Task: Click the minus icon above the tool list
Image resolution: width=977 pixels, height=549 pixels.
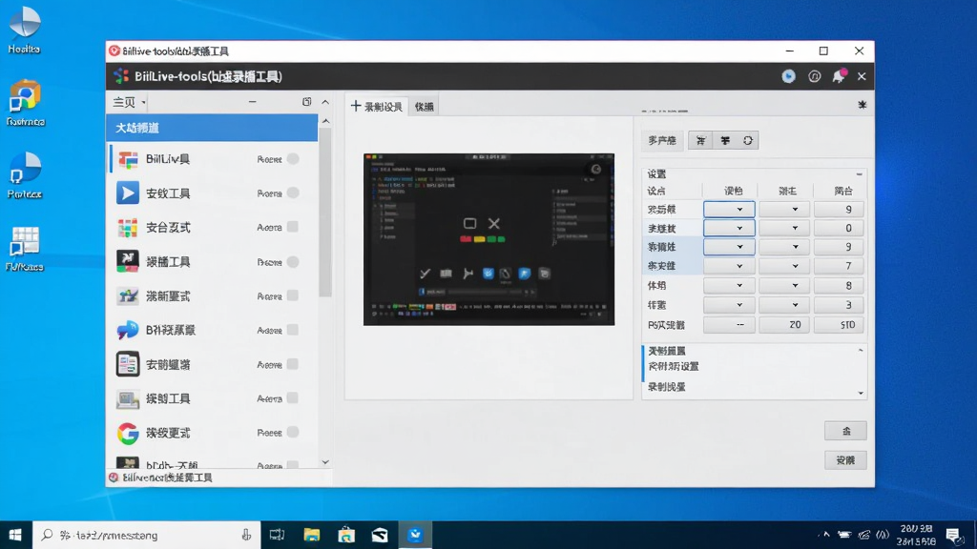Action: click(x=252, y=101)
